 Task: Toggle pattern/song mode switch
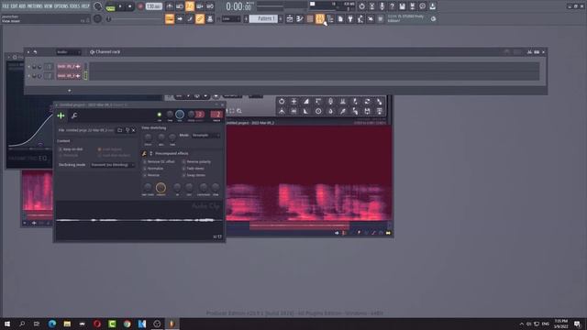pyautogui.click(x=110, y=6)
